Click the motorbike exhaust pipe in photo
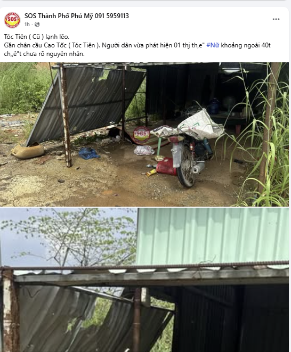 [x=198, y=168]
